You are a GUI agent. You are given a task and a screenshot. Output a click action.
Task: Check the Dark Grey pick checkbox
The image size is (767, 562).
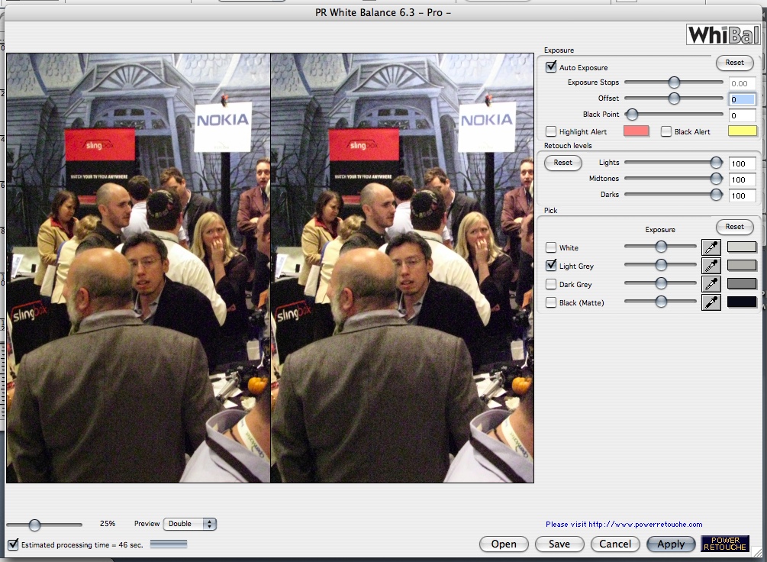pyautogui.click(x=551, y=284)
